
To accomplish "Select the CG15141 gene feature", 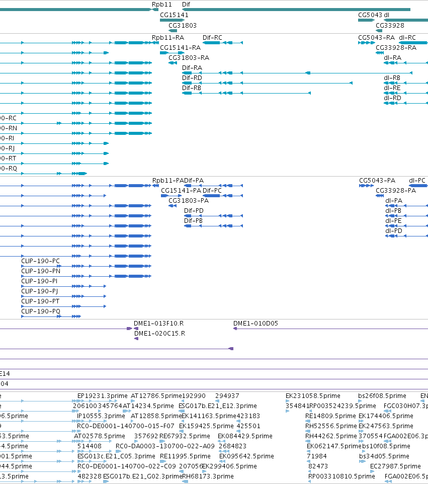I will (x=172, y=20).
